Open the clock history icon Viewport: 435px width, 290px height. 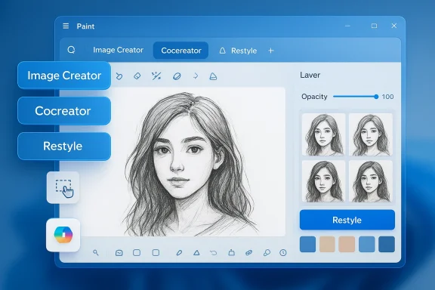283,253
